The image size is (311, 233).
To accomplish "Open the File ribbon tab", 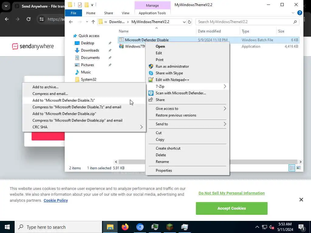I will 73,13.
